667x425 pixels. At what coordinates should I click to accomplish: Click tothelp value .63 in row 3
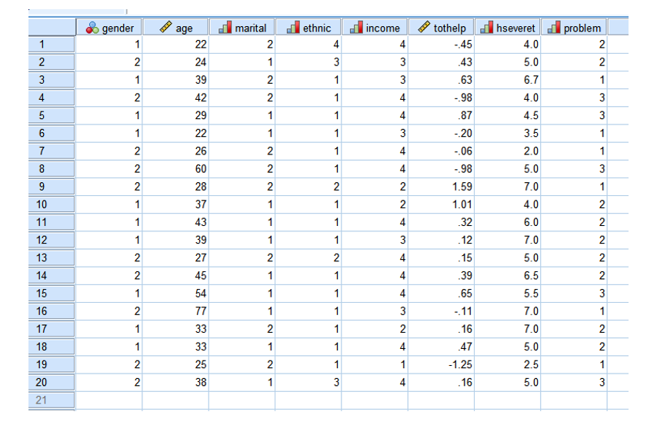(465, 80)
